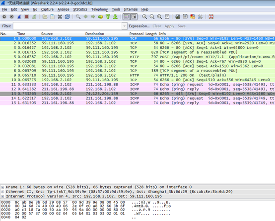Open the Internals menu
This screenshot has width=275, height=221.
point(131,9)
